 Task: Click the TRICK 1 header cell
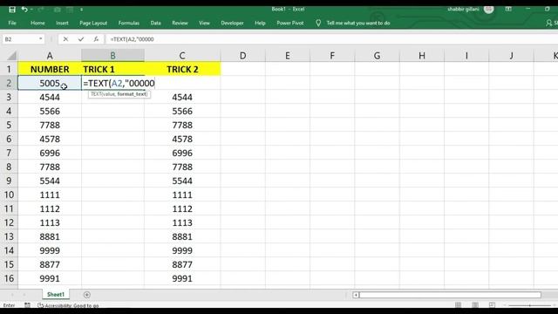(112, 69)
